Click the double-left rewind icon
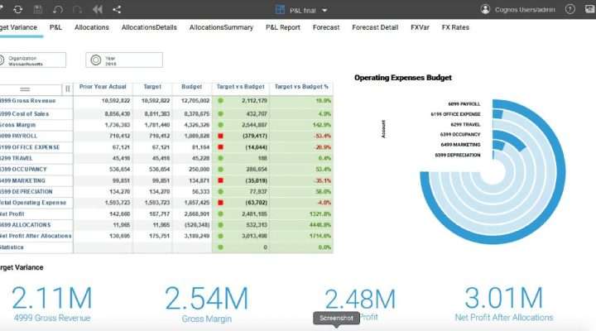Image resolution: width=596 pixels, height=331 pixels. 98,9
